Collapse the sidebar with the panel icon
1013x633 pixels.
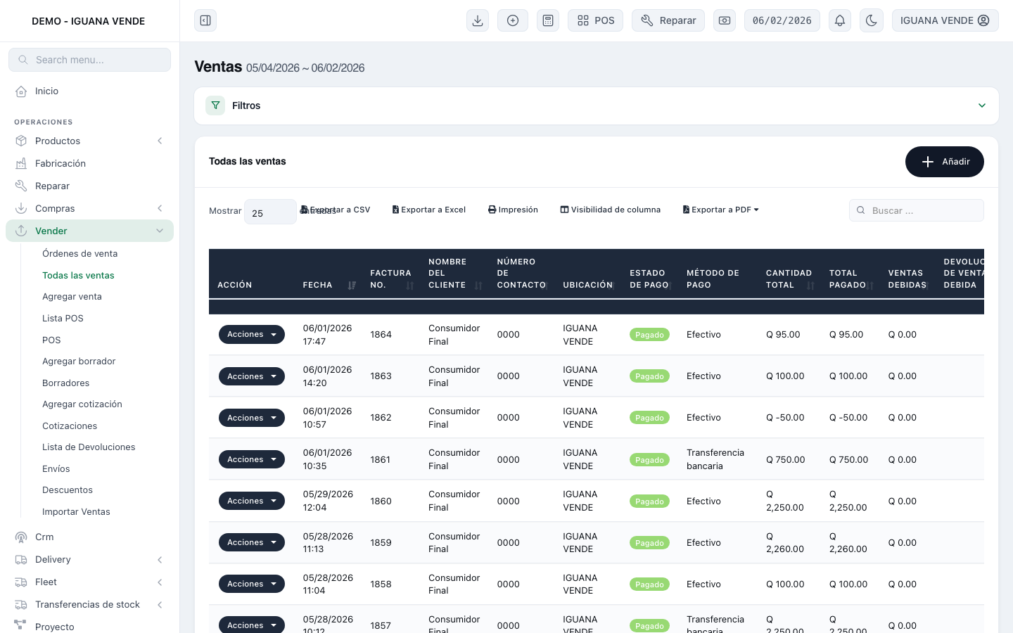[205, 20]
